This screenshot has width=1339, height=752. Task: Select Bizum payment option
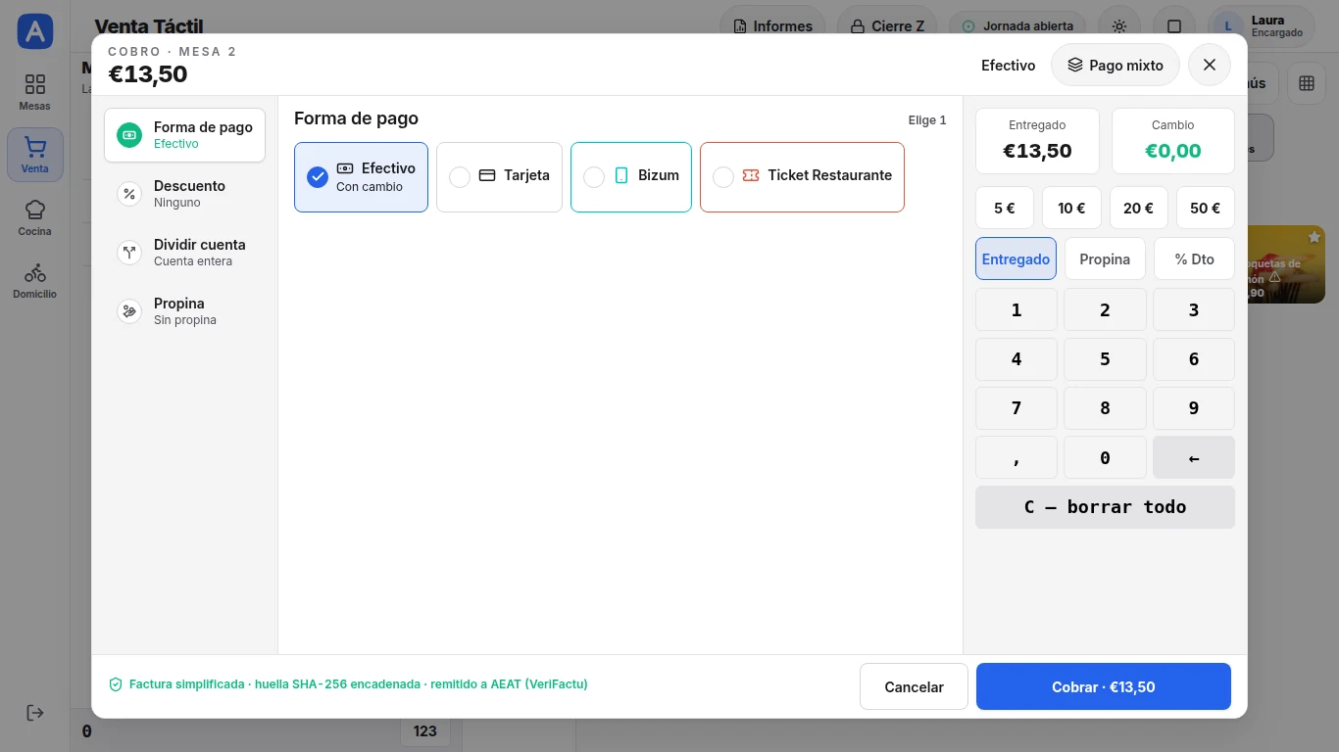pos(631,177)
